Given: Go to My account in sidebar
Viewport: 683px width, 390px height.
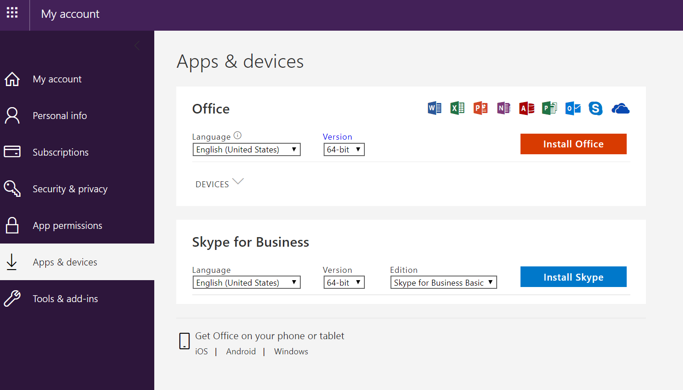Looking at the screenshot, I should point(77,79).
